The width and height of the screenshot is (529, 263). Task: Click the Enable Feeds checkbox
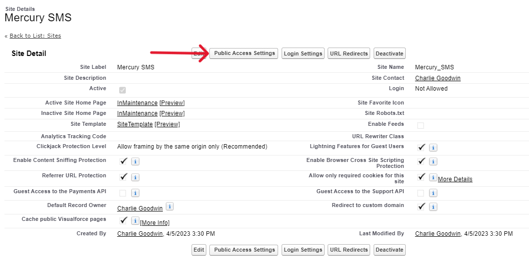click(x=420, y=126)
